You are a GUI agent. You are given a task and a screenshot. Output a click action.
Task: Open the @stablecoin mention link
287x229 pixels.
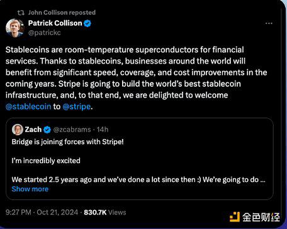[x=28, y=106]
